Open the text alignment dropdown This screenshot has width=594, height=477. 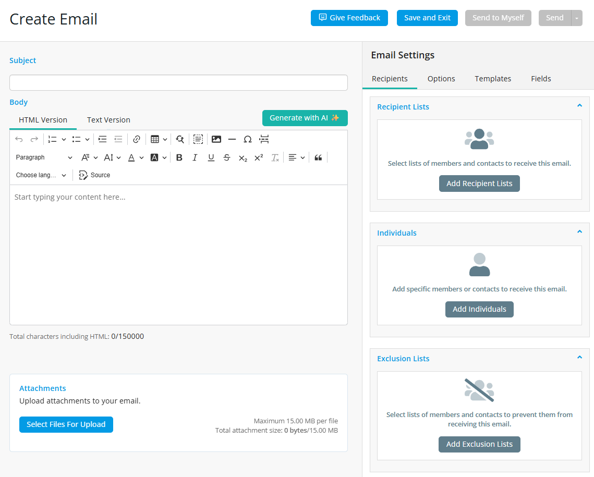coord(297,157)
